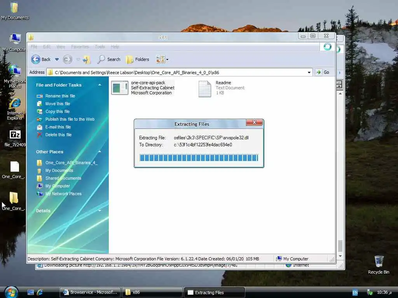Image resolution: width=398 pixels, height=298 pixels.
Task: Collapse the File and Folder Tasks section
Action: coord(100,85)
